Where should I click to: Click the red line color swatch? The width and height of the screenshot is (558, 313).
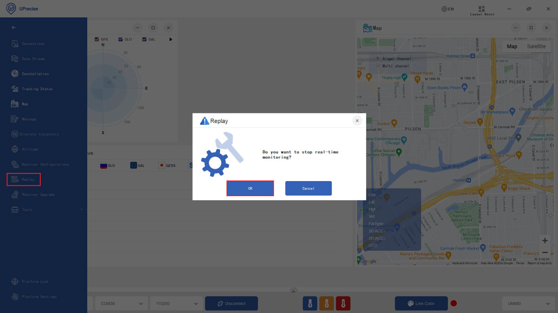pos(454,304)
